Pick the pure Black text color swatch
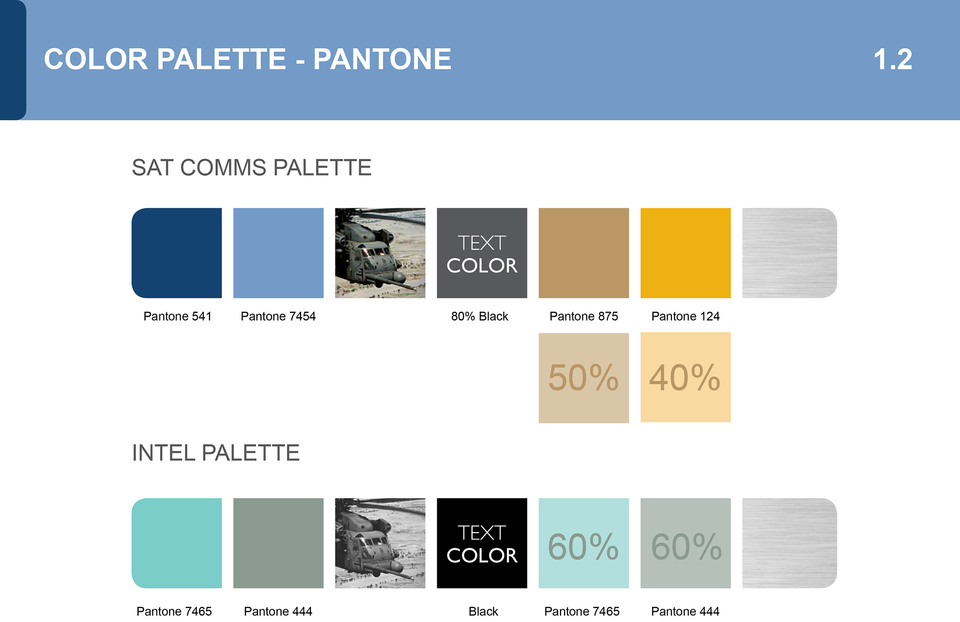Viewport: 960px width, 622px height. (x=481, y=543)
